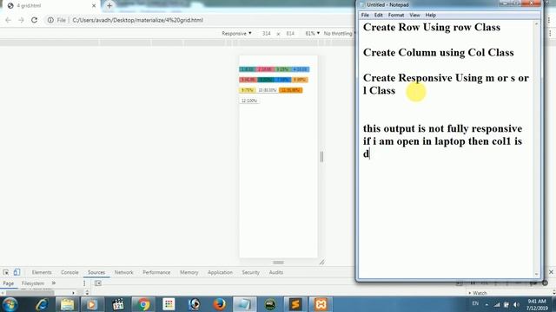Screen dimensions: 556x312
Task: Reload the 4 grid.html page
Action: pyautogui.click(x=34, y=20)
